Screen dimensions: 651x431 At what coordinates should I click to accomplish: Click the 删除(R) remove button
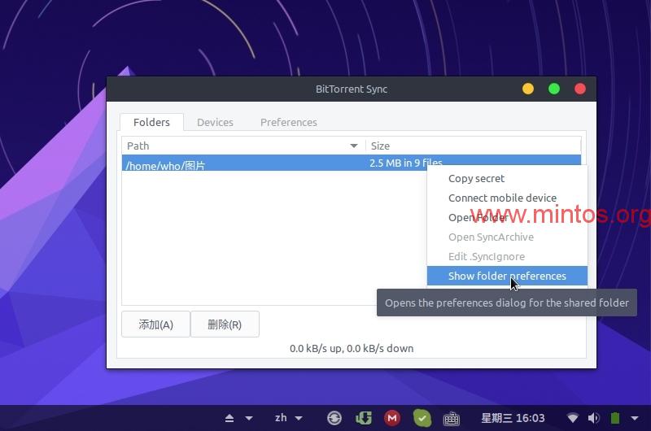tap(225, 324)
